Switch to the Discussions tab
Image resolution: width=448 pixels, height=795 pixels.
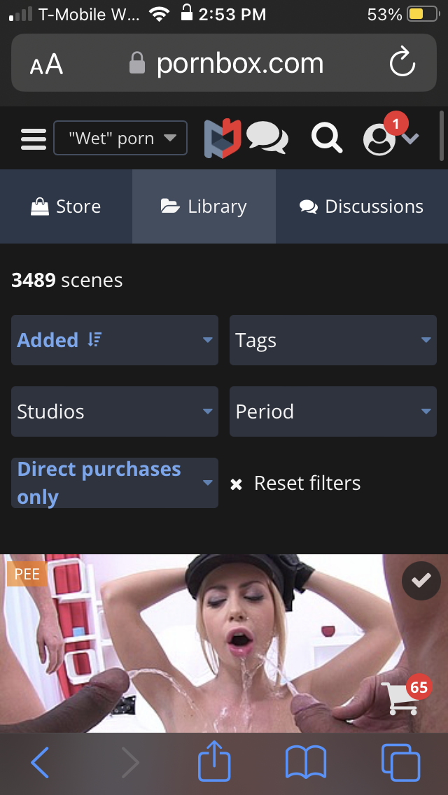[x=361, y=206]
